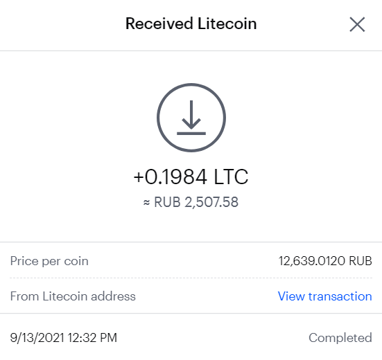Click the RUB 2,507.58 approximate value
Screen dimensions: 382x360
pos(196,202)
